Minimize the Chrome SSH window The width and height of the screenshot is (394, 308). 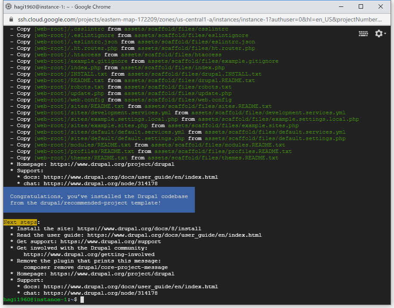click(341, 6)
